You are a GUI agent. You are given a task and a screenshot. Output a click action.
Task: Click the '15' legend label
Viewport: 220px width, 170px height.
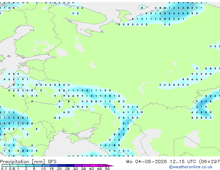51,169
